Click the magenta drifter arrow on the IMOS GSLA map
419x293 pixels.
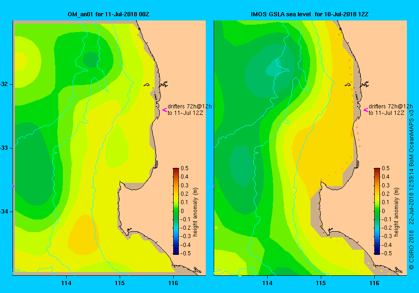coord(365,110)
